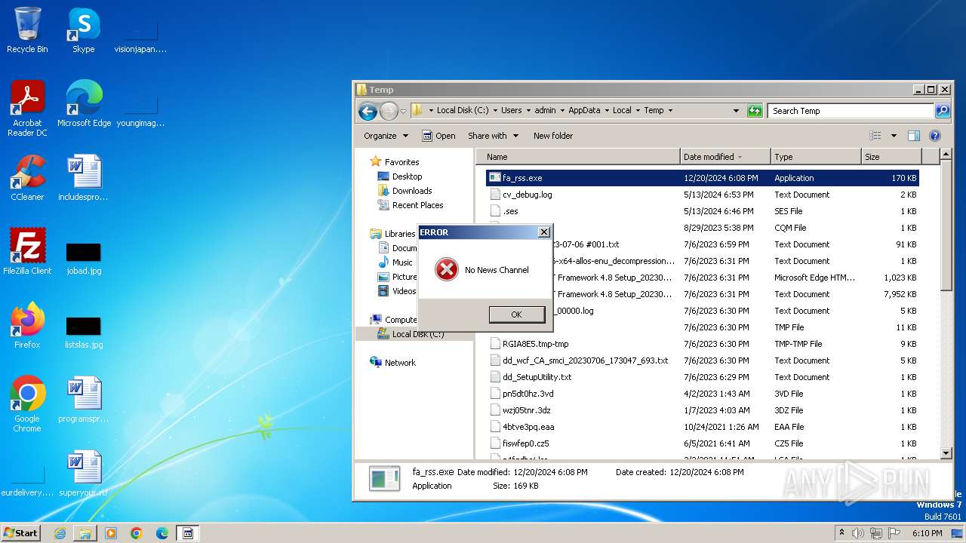Open Windows Media Player taskbar icon
This screenshot has height=543, width=966.
tap(111, 533)
